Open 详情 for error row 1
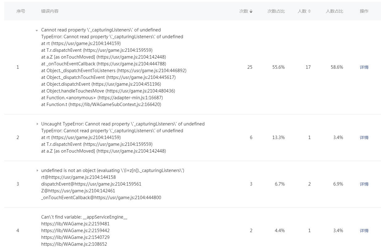381x250 pixels. click(364, 67)
